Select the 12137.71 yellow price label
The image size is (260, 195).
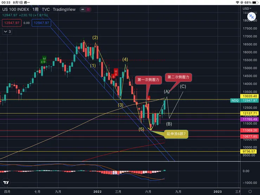pyautogui.click(x=250, y=113)
